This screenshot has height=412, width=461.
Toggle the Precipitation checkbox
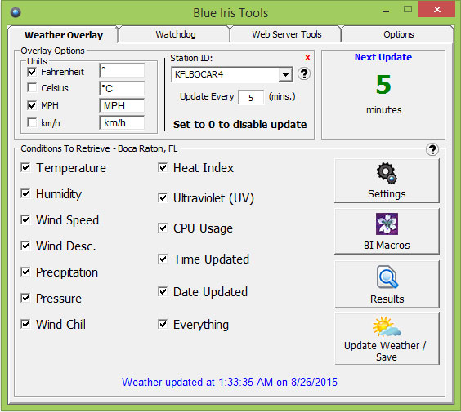tap(25, 272)
